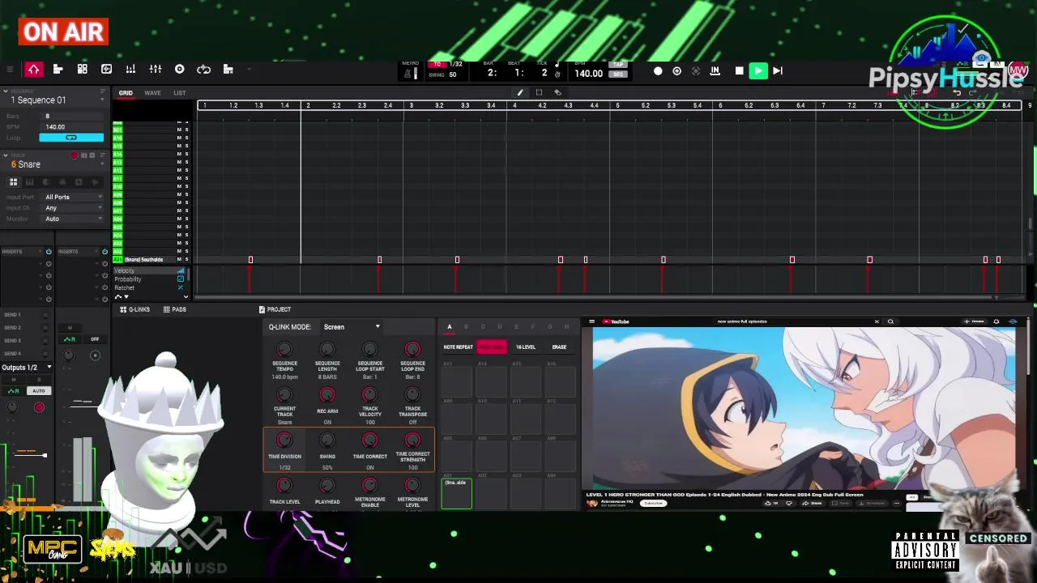Open the next sequence mode icon
This screenshot has width=1037, height=583.
[x=228, y=70]
